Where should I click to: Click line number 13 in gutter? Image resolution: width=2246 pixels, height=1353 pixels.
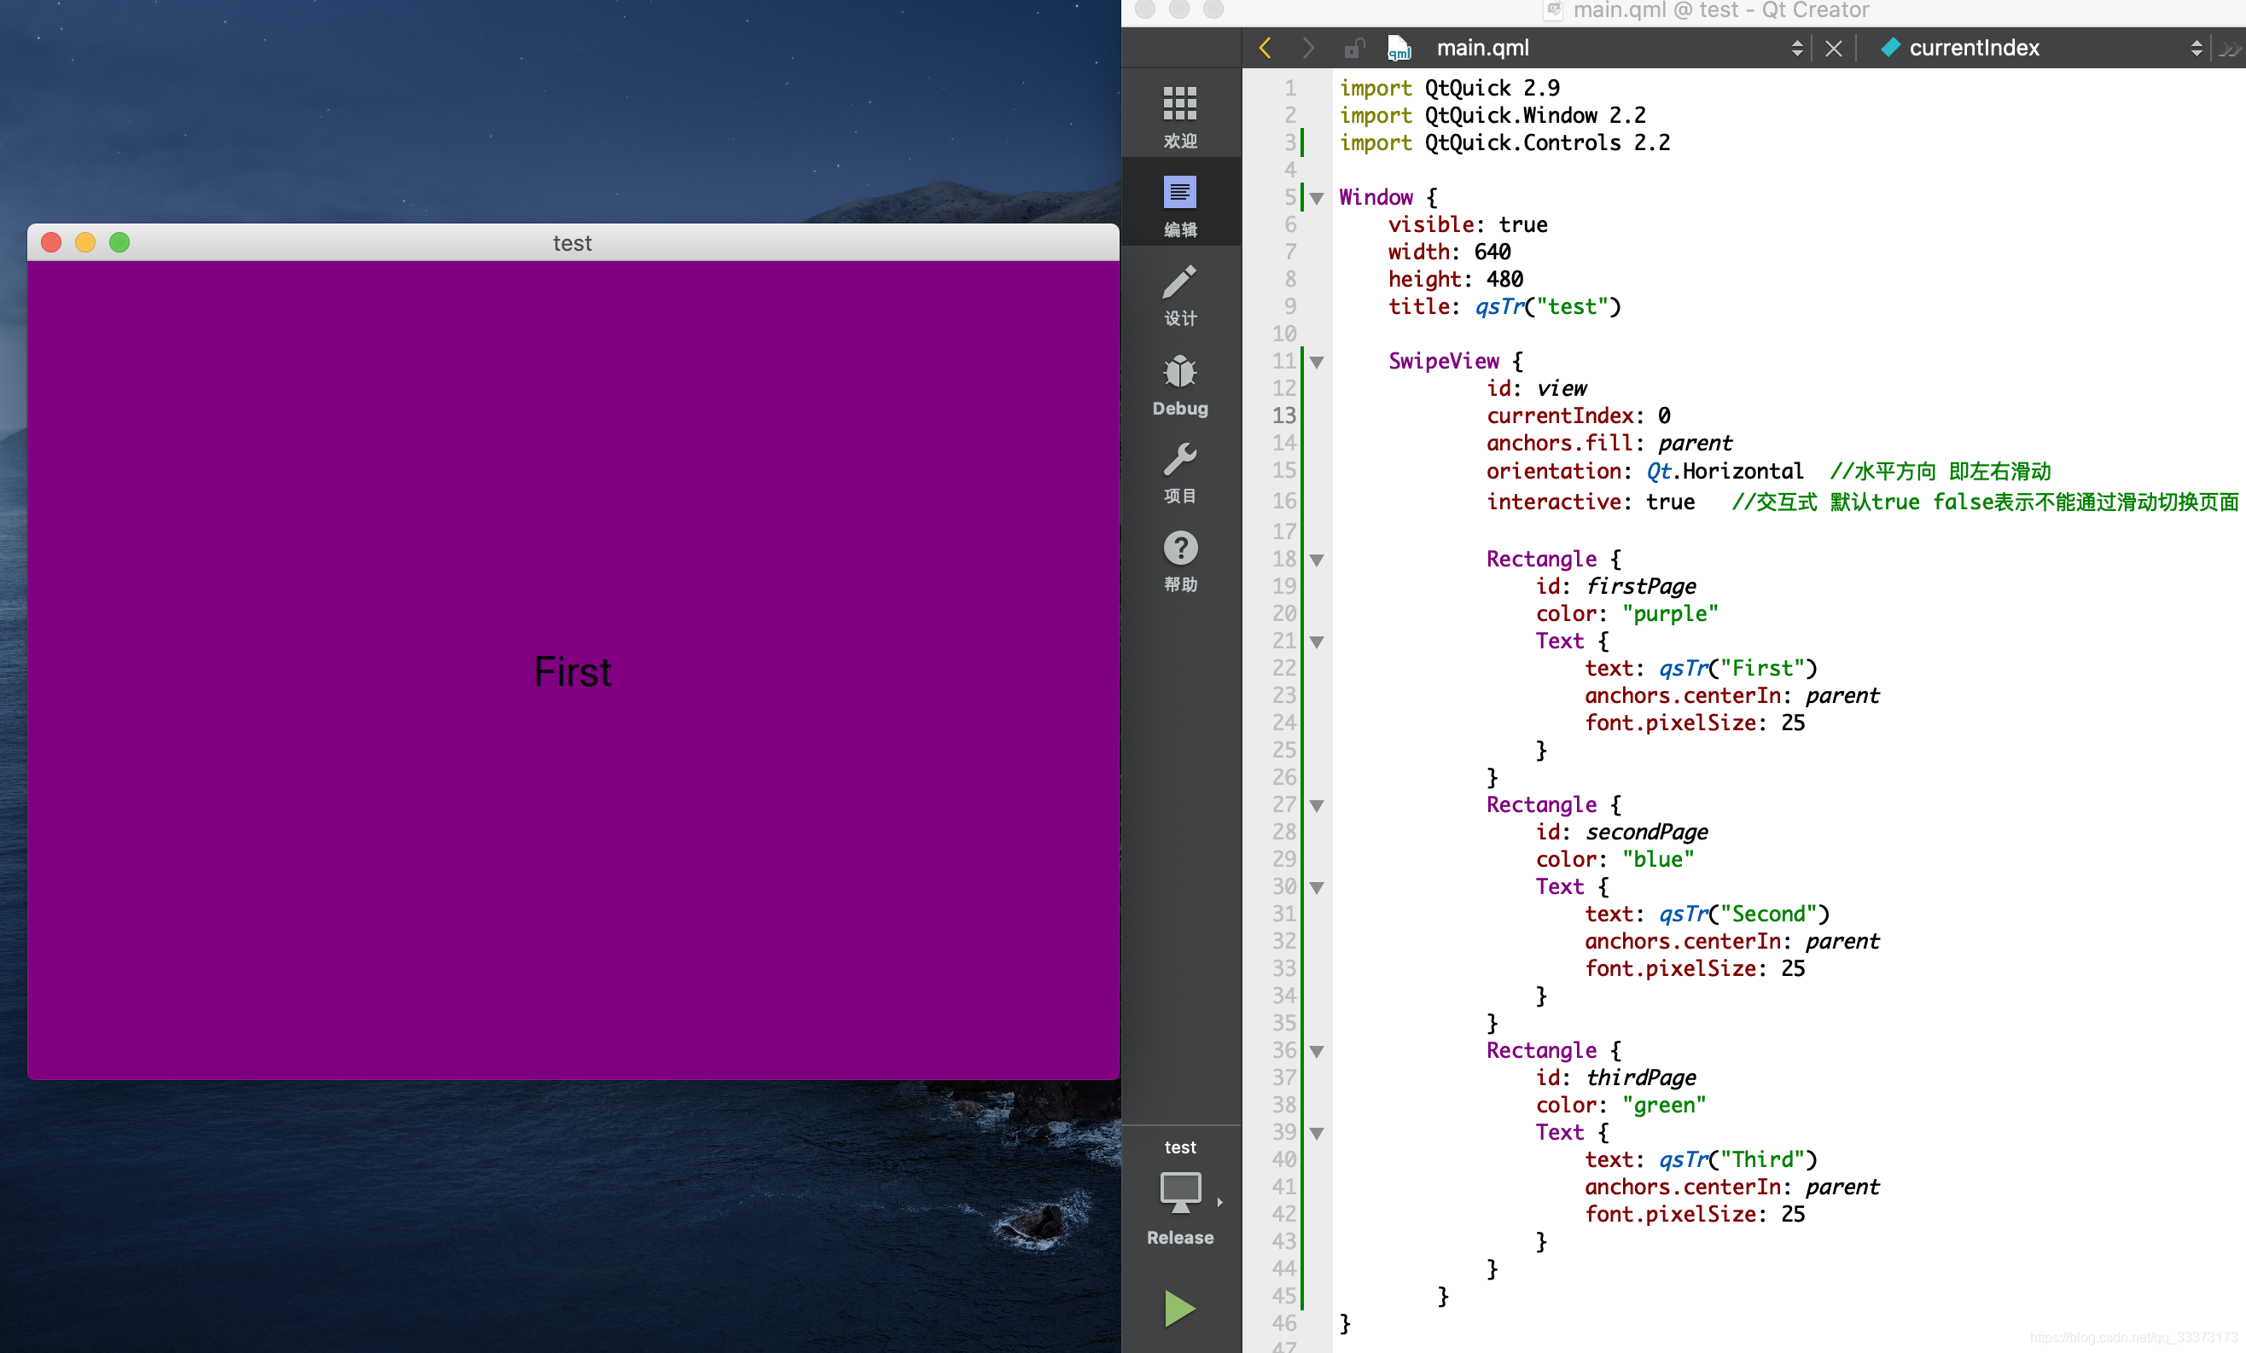pyautogui.click(x=1283, y=415)
